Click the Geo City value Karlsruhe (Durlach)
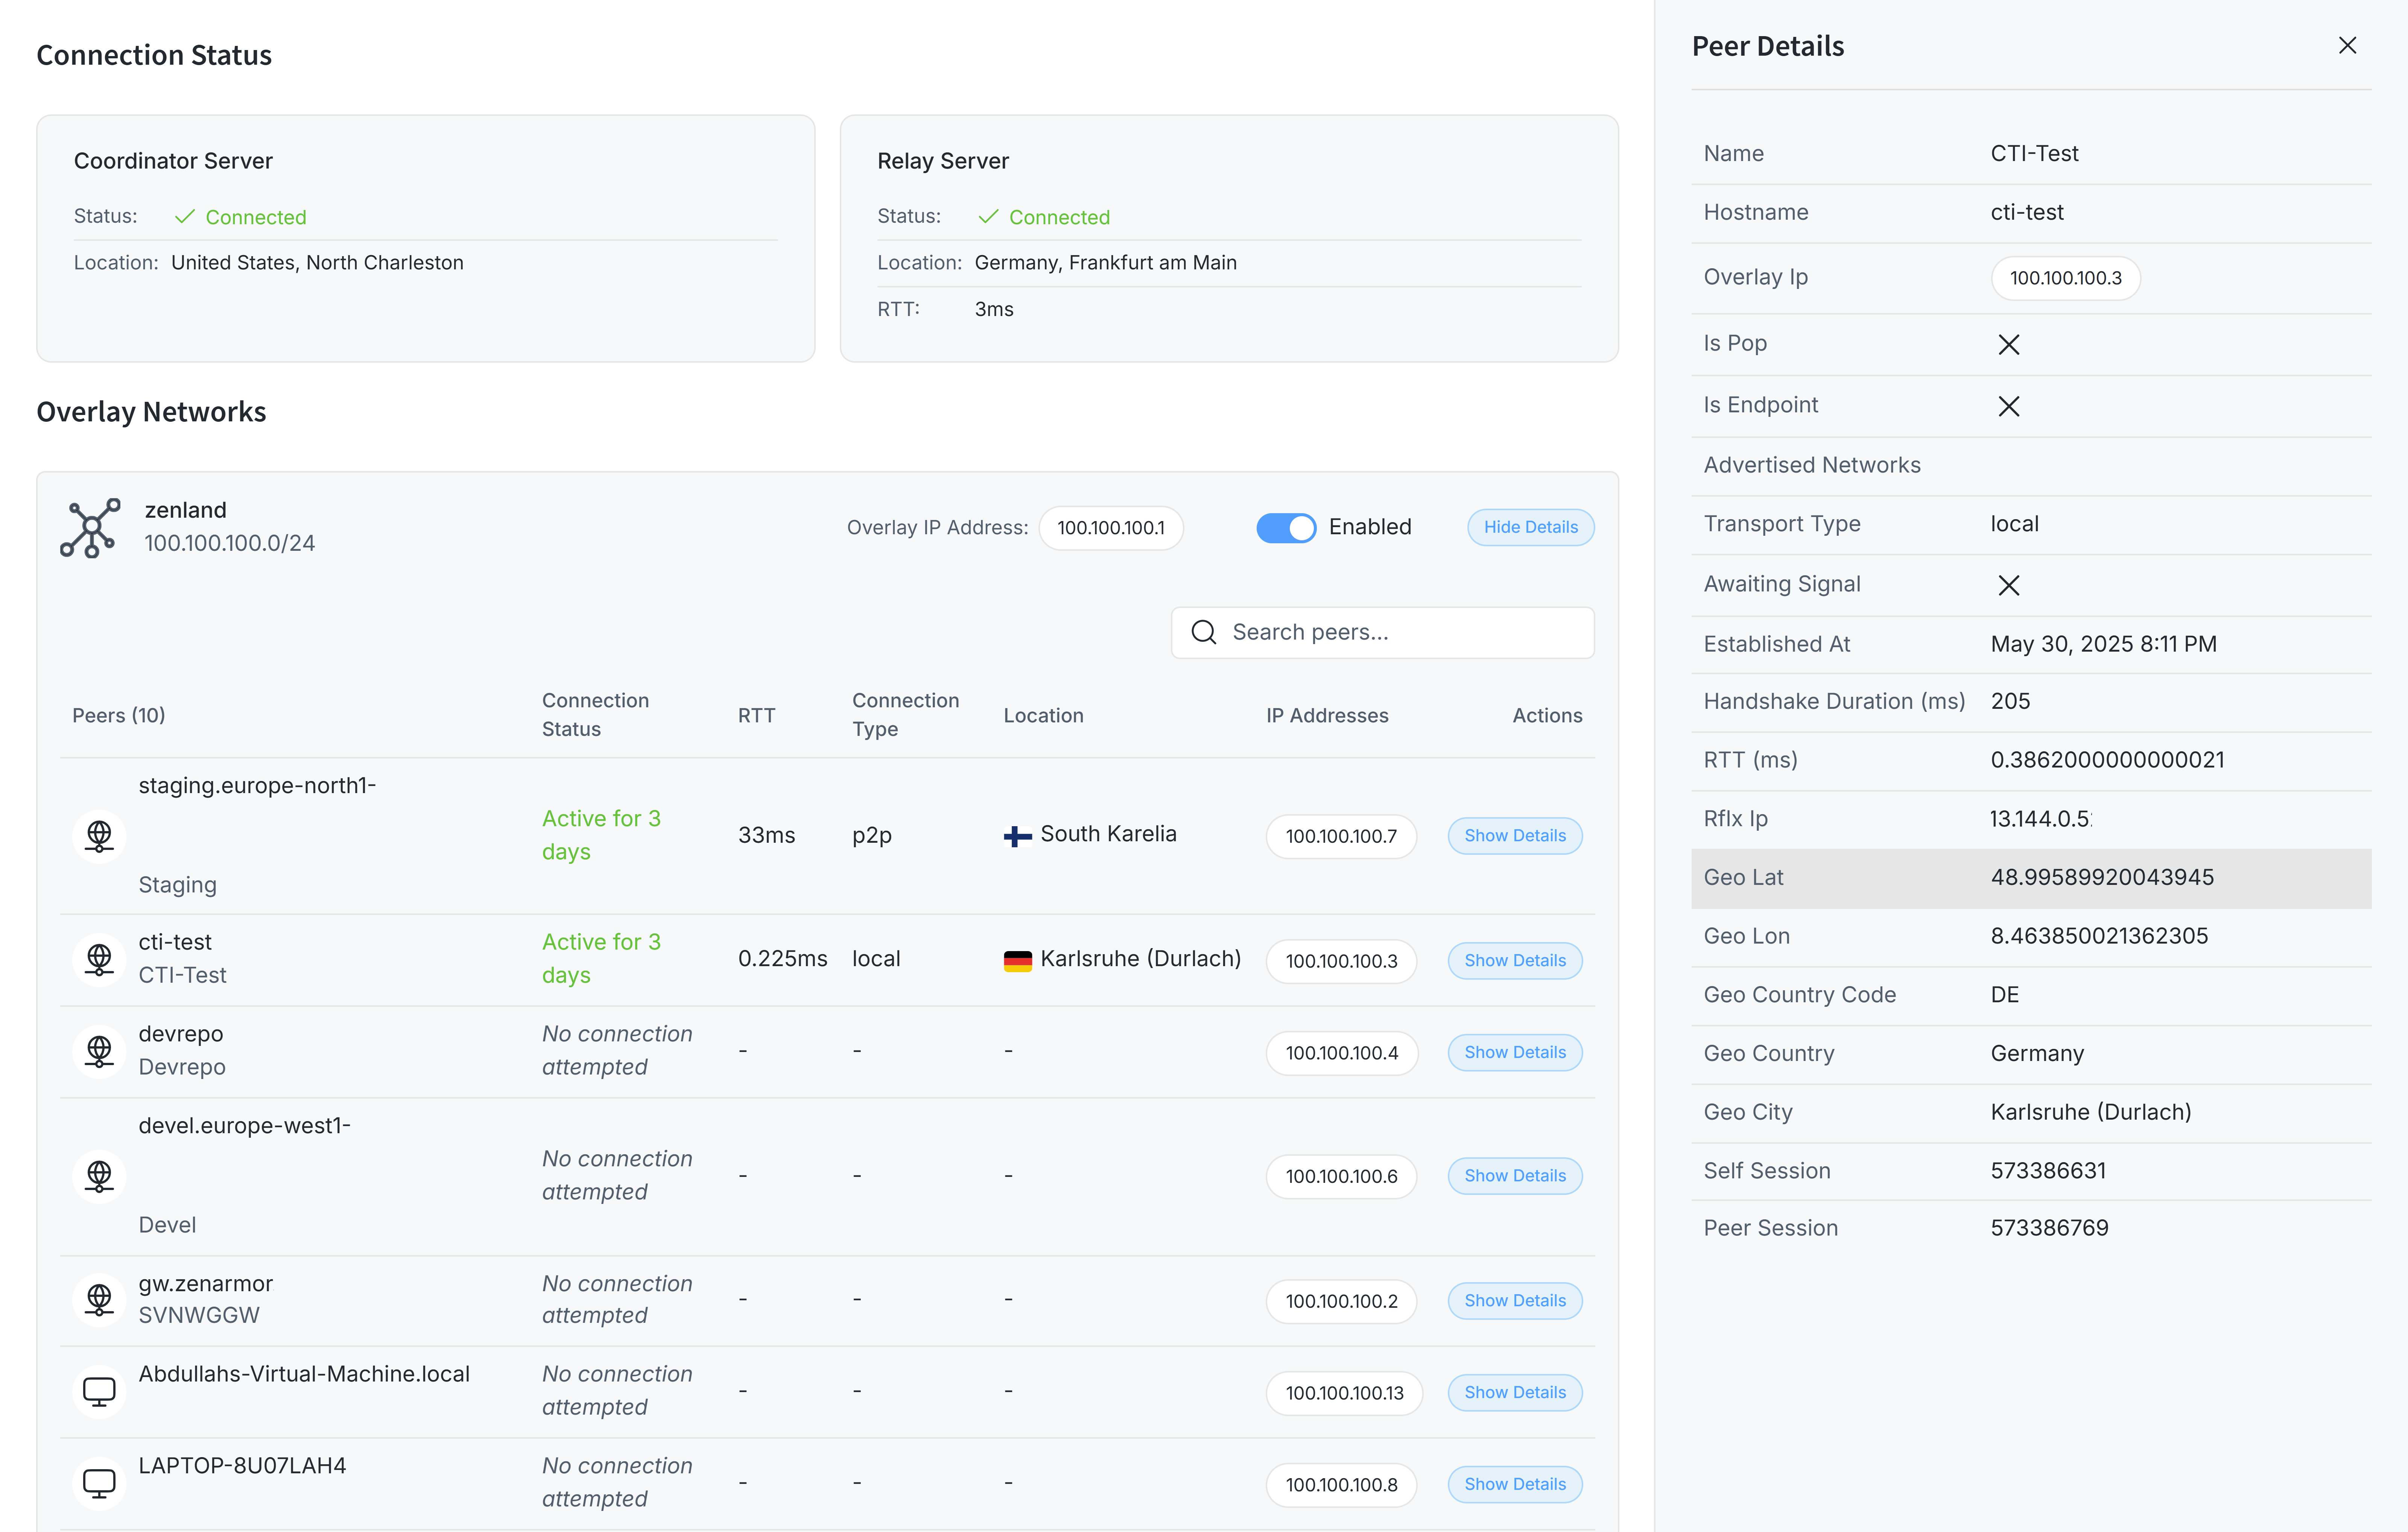This screenshot has width=2408, height=1532. tap(2090, 1112)
